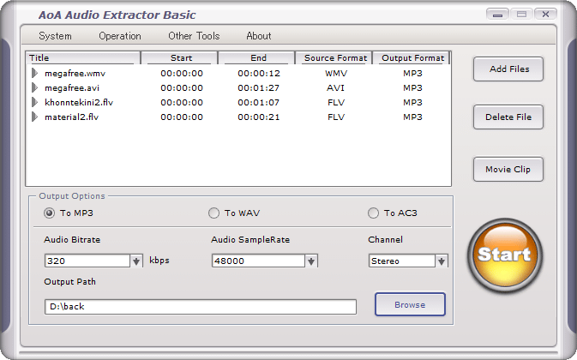Viewport: 577px width, 360px height.
Task: Click the WMV source format cell
Action: [336, 74]
